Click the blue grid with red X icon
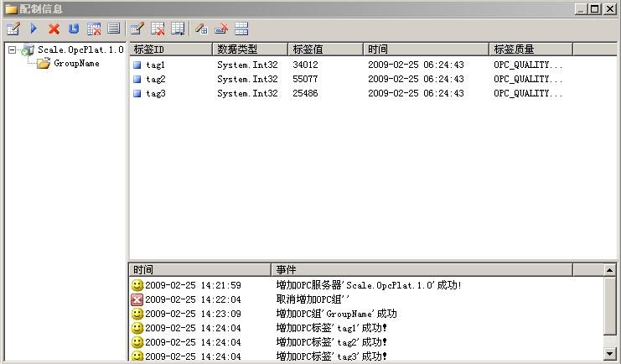Image resolution: width=621 pixels, height=364 pixels. (94, 29)
